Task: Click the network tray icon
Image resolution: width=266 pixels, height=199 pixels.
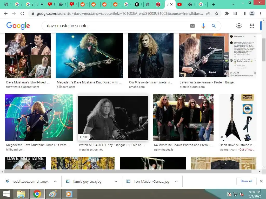Action: (235, 194)
